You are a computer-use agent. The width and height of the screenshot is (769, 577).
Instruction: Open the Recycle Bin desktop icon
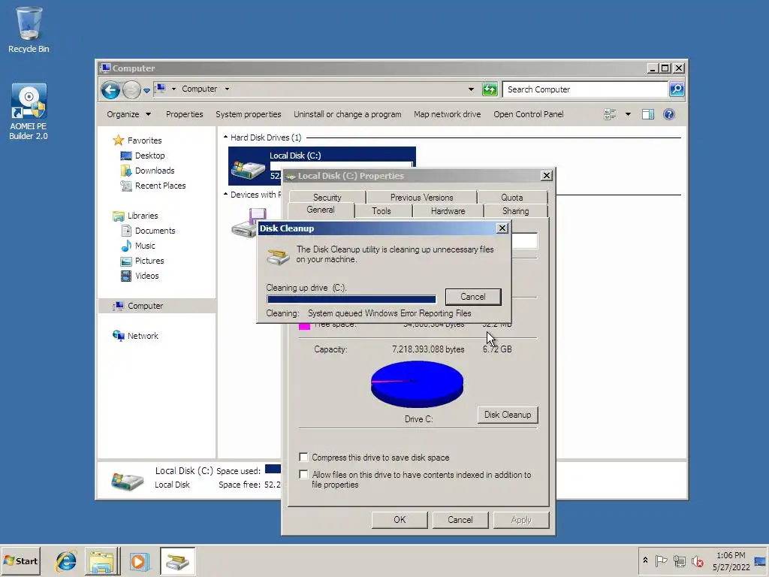[x=29, y=29]
